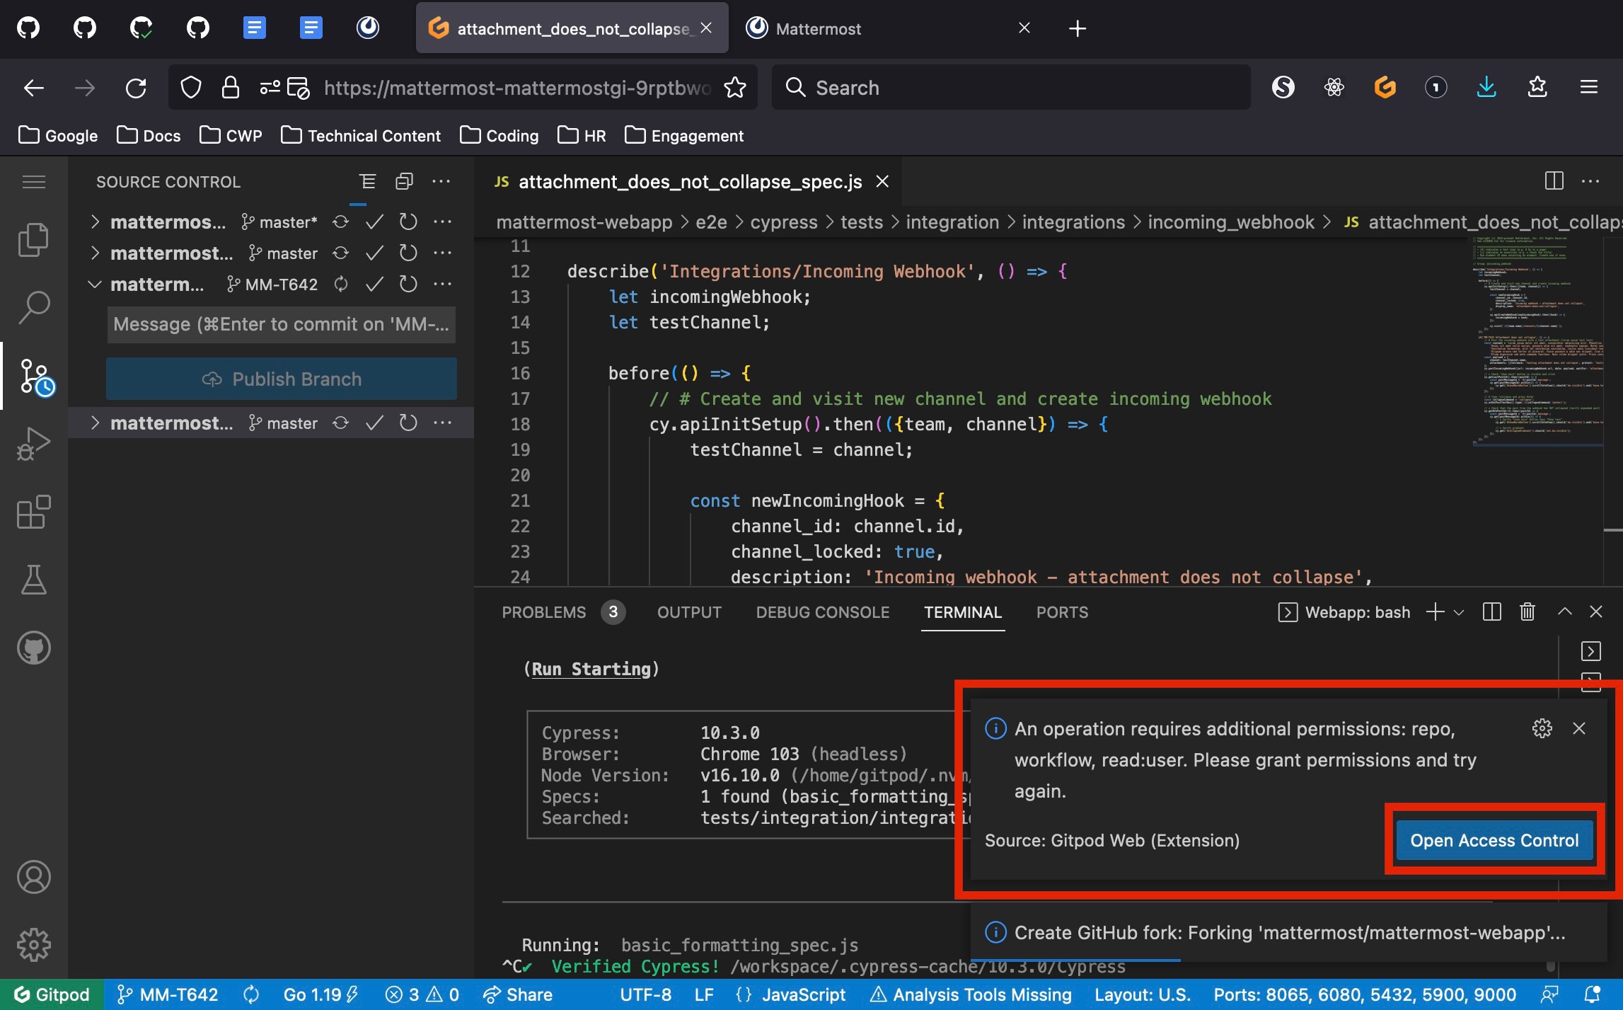Viewport: 1623px width, 1010px height.
Task: Collapse all repositories in Source Control
Action: [404, 182]
